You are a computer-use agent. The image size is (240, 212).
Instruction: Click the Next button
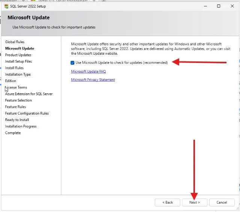click(x=195, y=202)
